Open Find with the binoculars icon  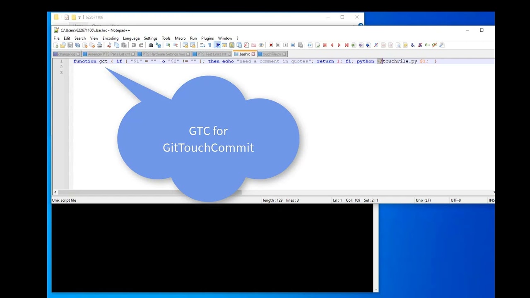click(x=151, y=45)
